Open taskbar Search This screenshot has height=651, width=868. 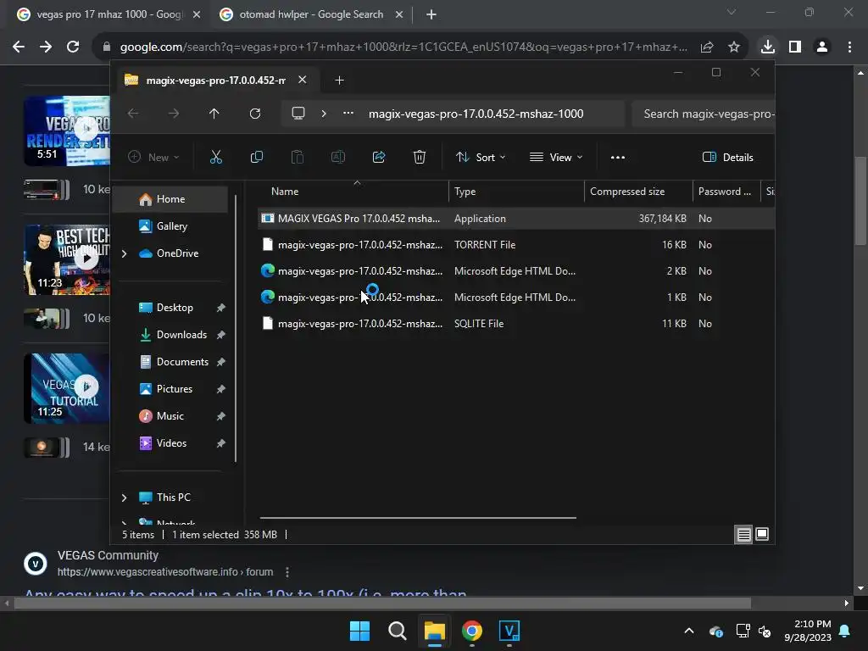[x=398, y=631]
